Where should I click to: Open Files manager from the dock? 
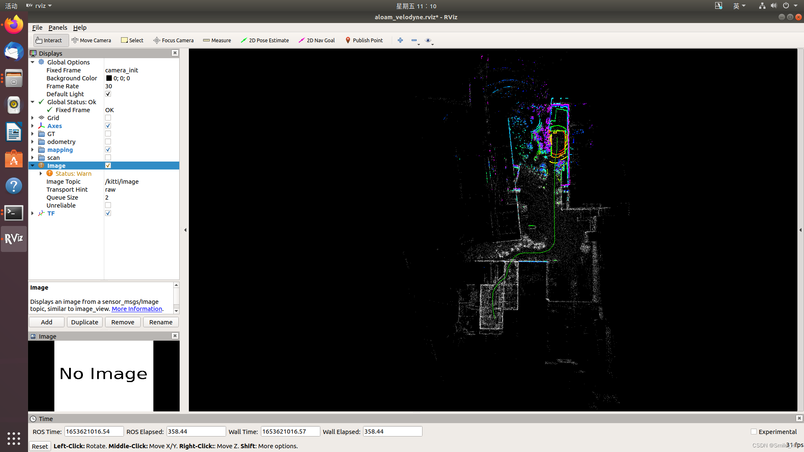pos(14,78)
